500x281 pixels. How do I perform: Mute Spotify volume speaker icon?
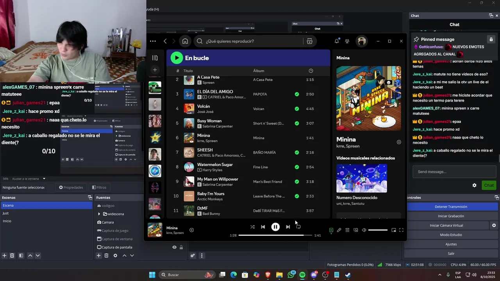coord(364,230)
